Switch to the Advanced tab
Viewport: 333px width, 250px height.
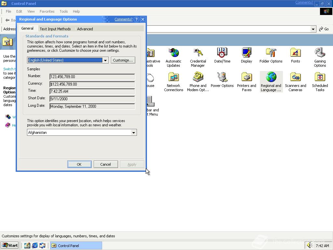click(x=85, y=29)
